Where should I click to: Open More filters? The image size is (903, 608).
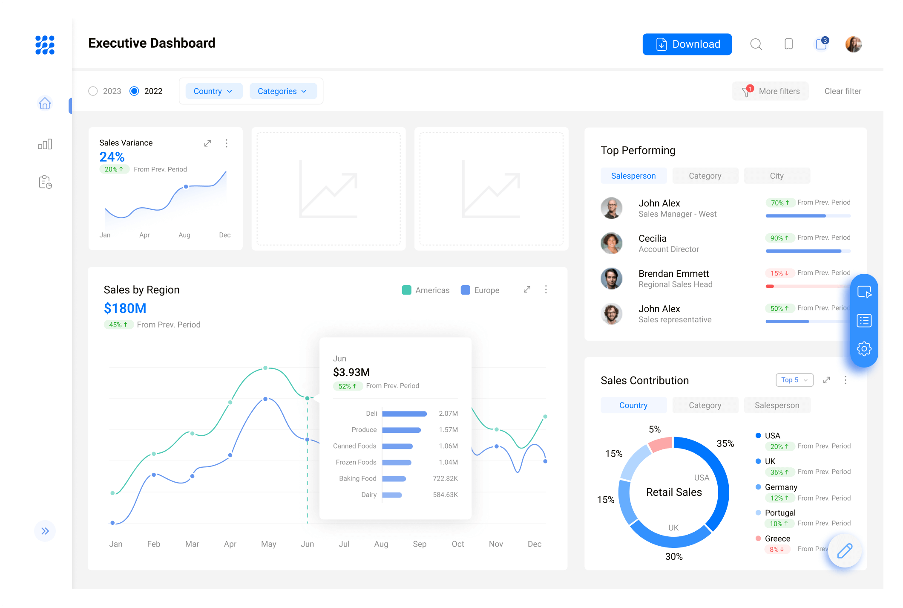coord(770,91)
